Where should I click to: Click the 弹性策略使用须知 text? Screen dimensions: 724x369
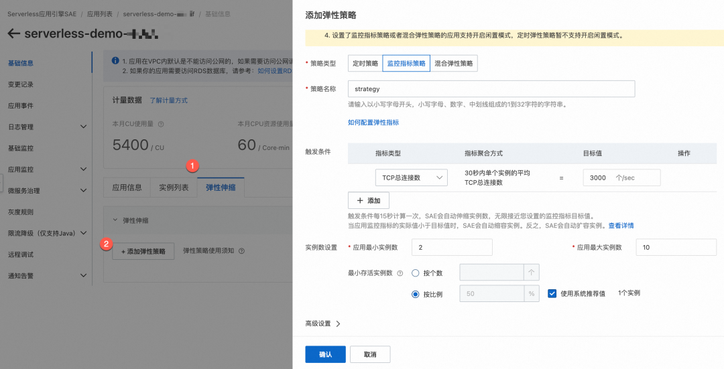208,251
